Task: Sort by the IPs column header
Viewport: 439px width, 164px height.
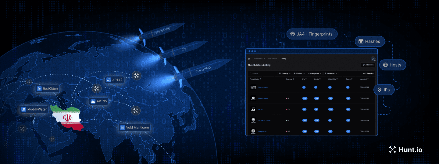Action: coord(304,79)
